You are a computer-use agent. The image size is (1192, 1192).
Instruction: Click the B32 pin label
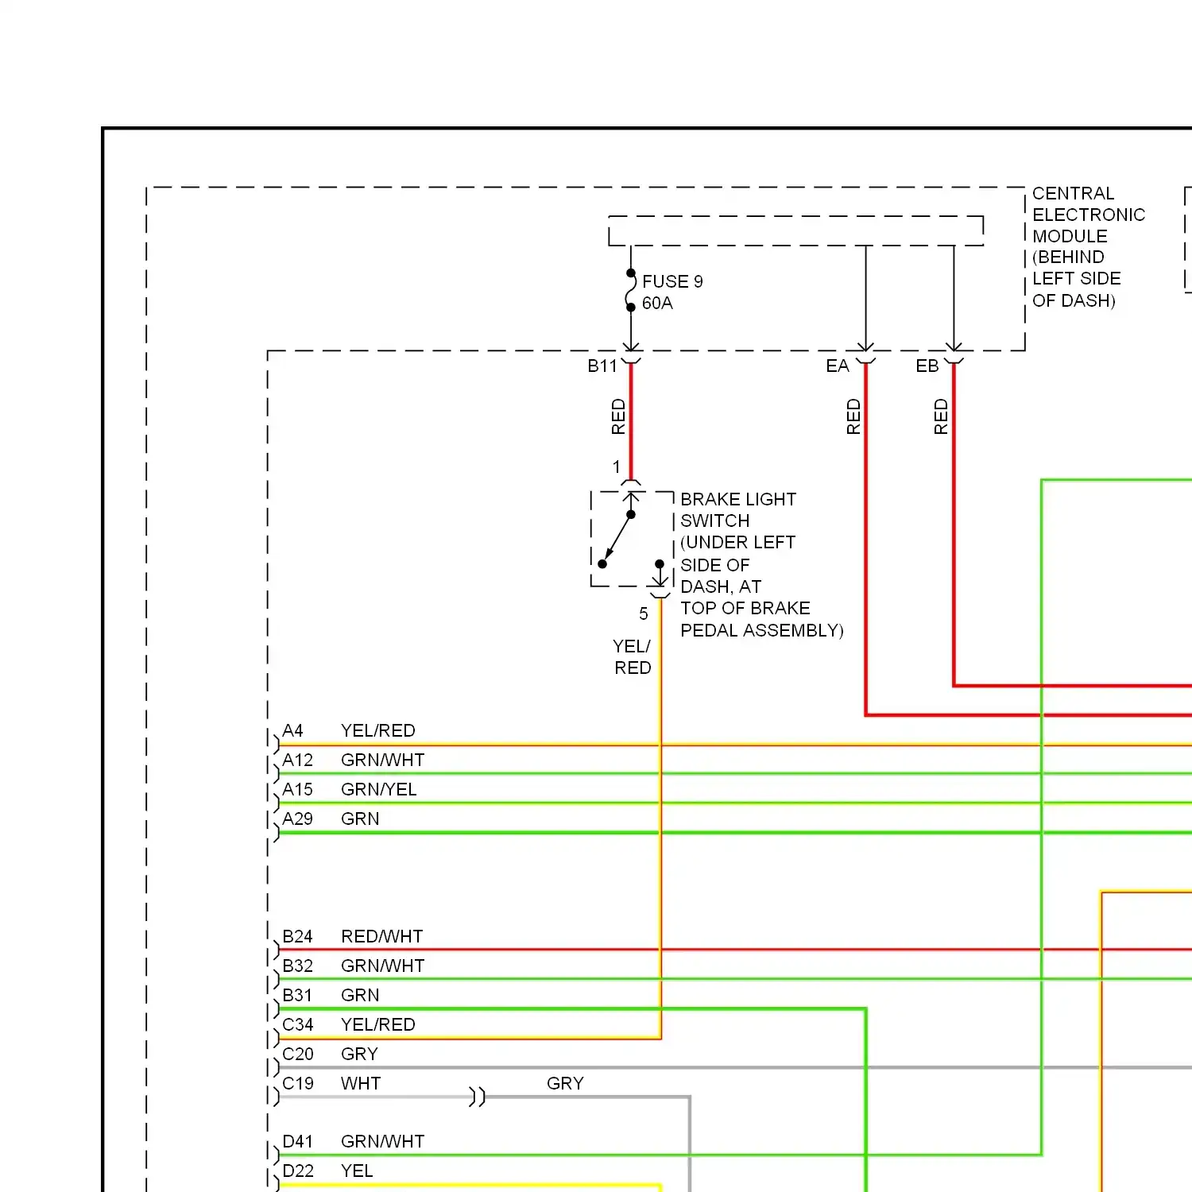(298, 966)
